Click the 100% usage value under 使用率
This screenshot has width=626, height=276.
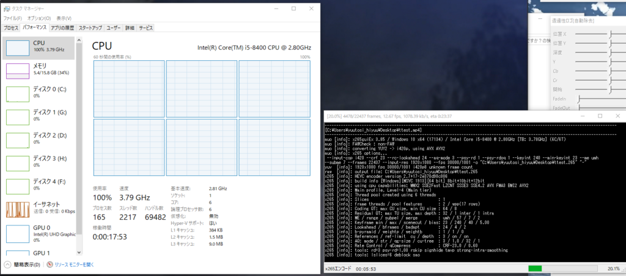click(102, 197)
